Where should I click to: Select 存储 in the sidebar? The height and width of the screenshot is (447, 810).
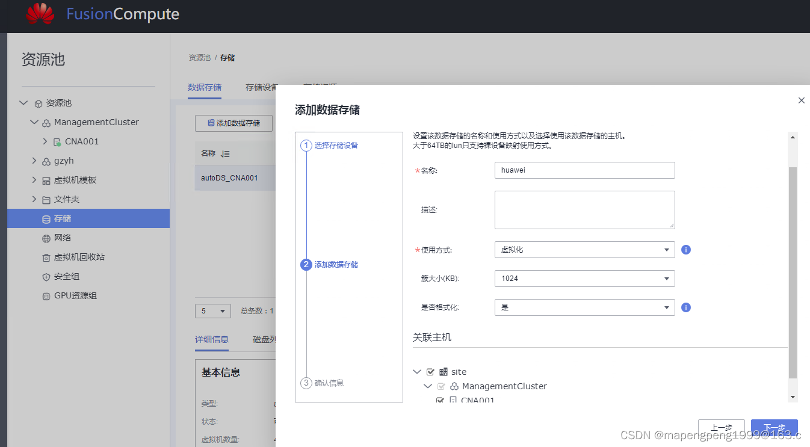click(88, 218)
